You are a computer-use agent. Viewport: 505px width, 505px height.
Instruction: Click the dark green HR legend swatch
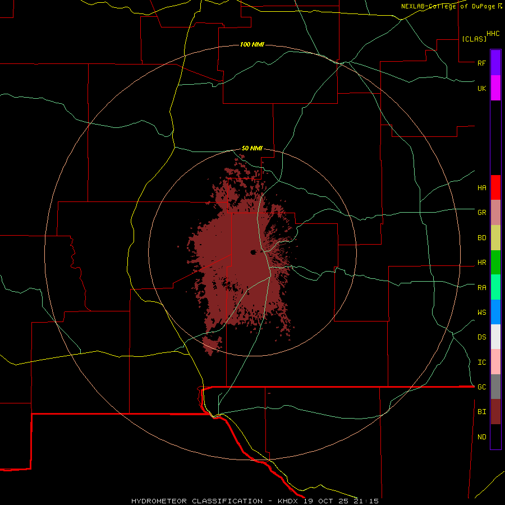[x=495, y=263]
